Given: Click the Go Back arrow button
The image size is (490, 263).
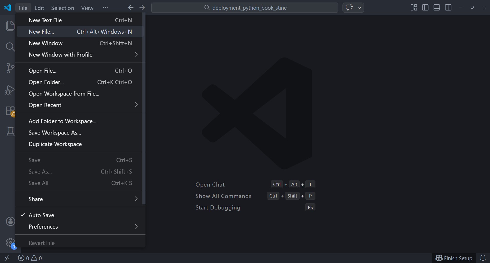Looking at the screenshot, I should click(x=131, y=8).
